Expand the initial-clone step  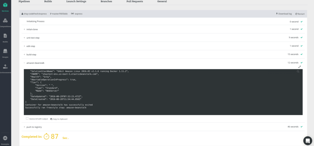point(24,29)
